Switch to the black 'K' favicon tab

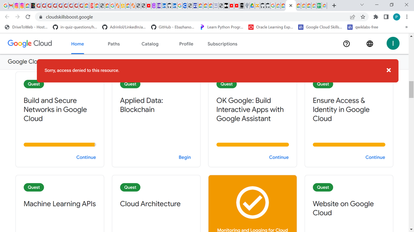click(33, 5)
